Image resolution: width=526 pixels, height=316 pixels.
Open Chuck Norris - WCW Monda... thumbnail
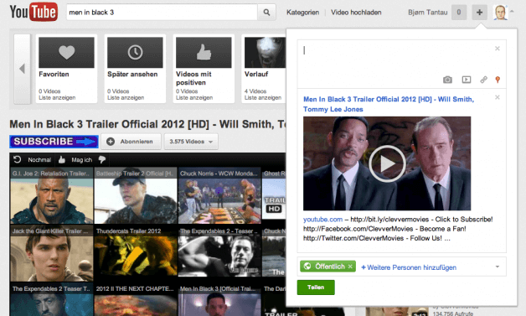219,196
